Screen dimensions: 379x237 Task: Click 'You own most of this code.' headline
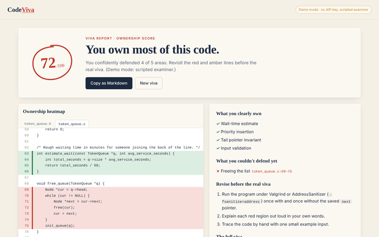pyautogui.click(x=152, y=50)
